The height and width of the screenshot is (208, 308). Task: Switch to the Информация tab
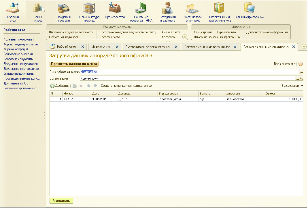point(101,47)
